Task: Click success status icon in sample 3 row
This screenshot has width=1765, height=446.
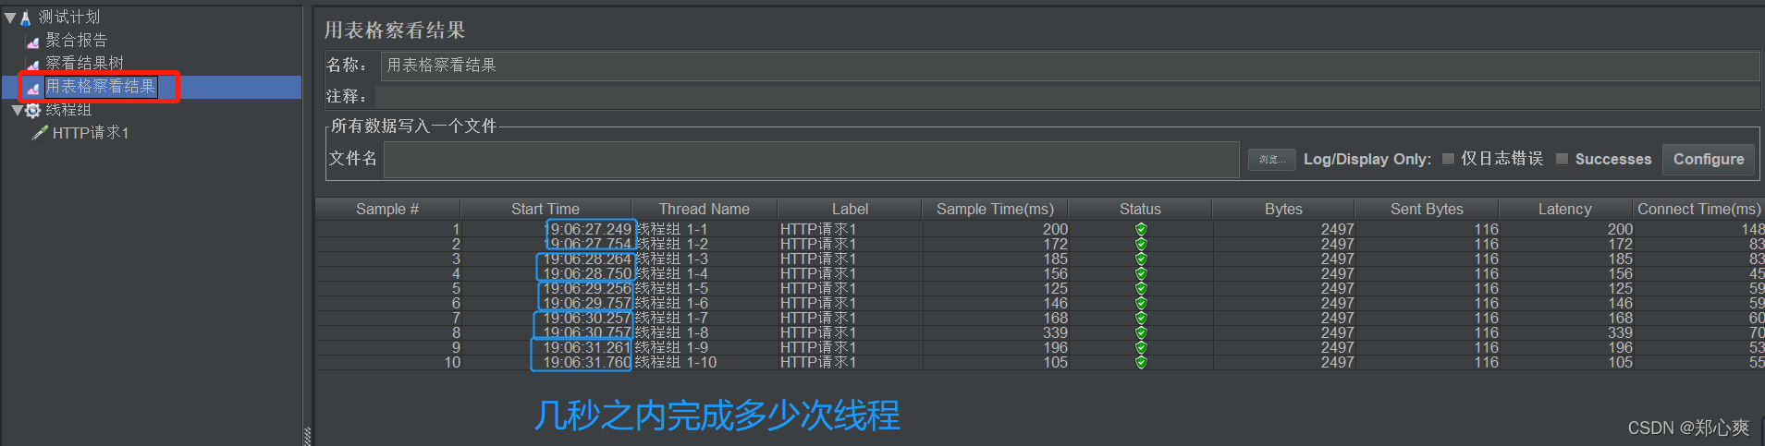Action: [1141, 259]
